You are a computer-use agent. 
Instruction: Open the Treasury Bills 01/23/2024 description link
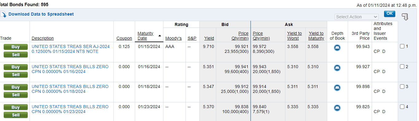70,109
